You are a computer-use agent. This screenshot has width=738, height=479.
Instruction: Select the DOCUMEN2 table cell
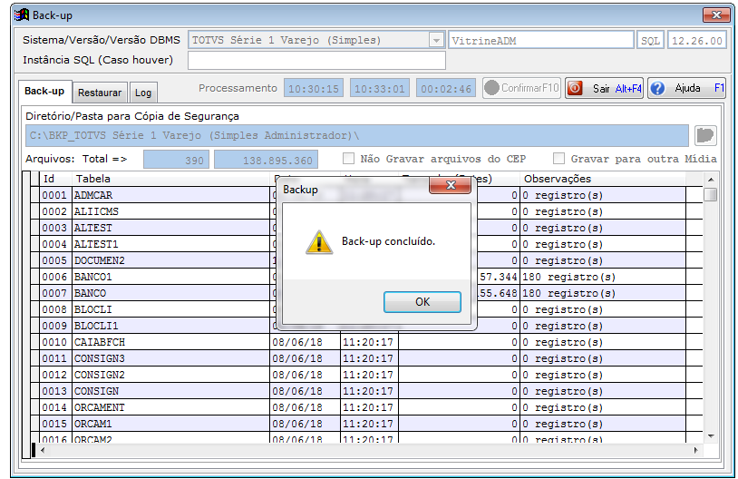[170, 260]
